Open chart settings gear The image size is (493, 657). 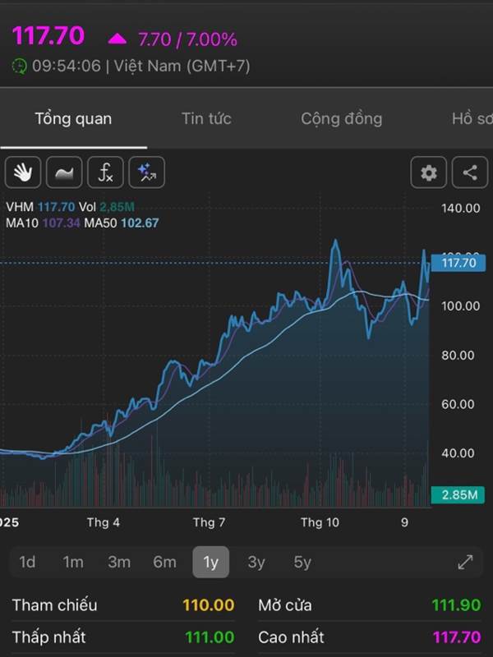tap(429, 172)
